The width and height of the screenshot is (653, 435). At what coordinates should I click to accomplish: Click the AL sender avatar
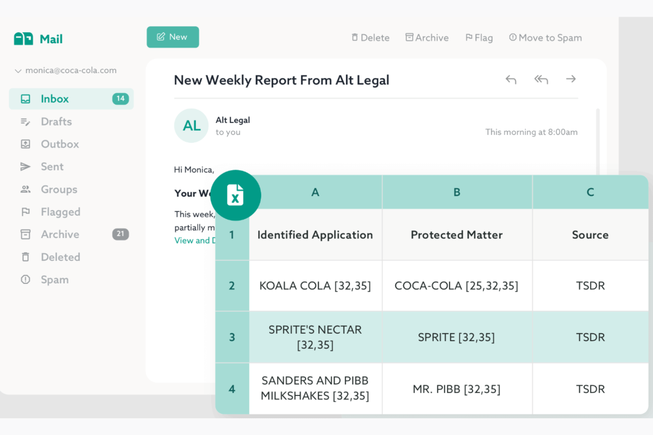[191, 126]
